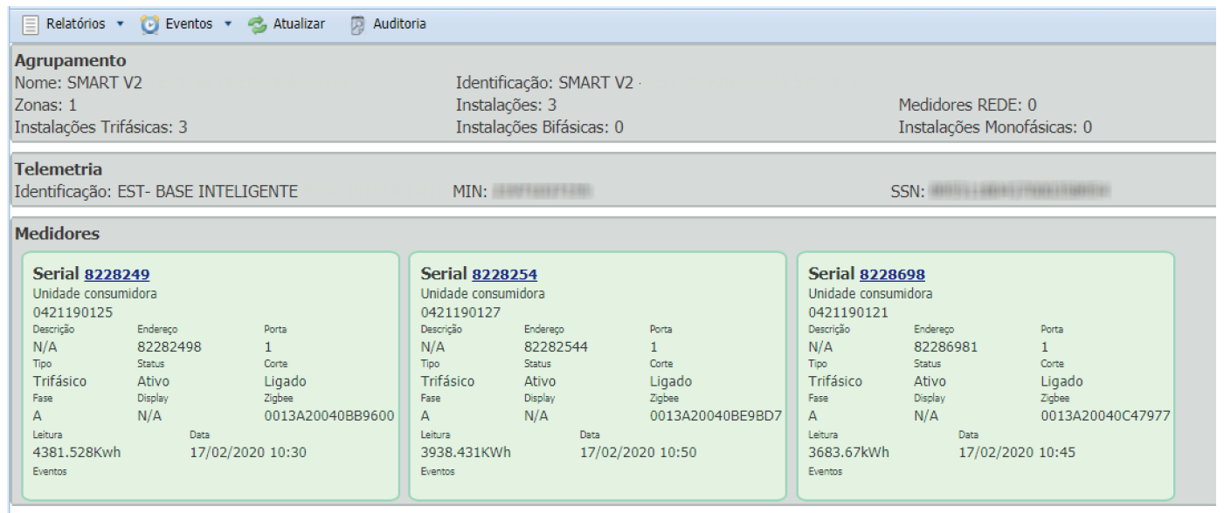Expand the Relatórios dropdown arrow
Screen dimensions: 1224x513
pos(120,24)
